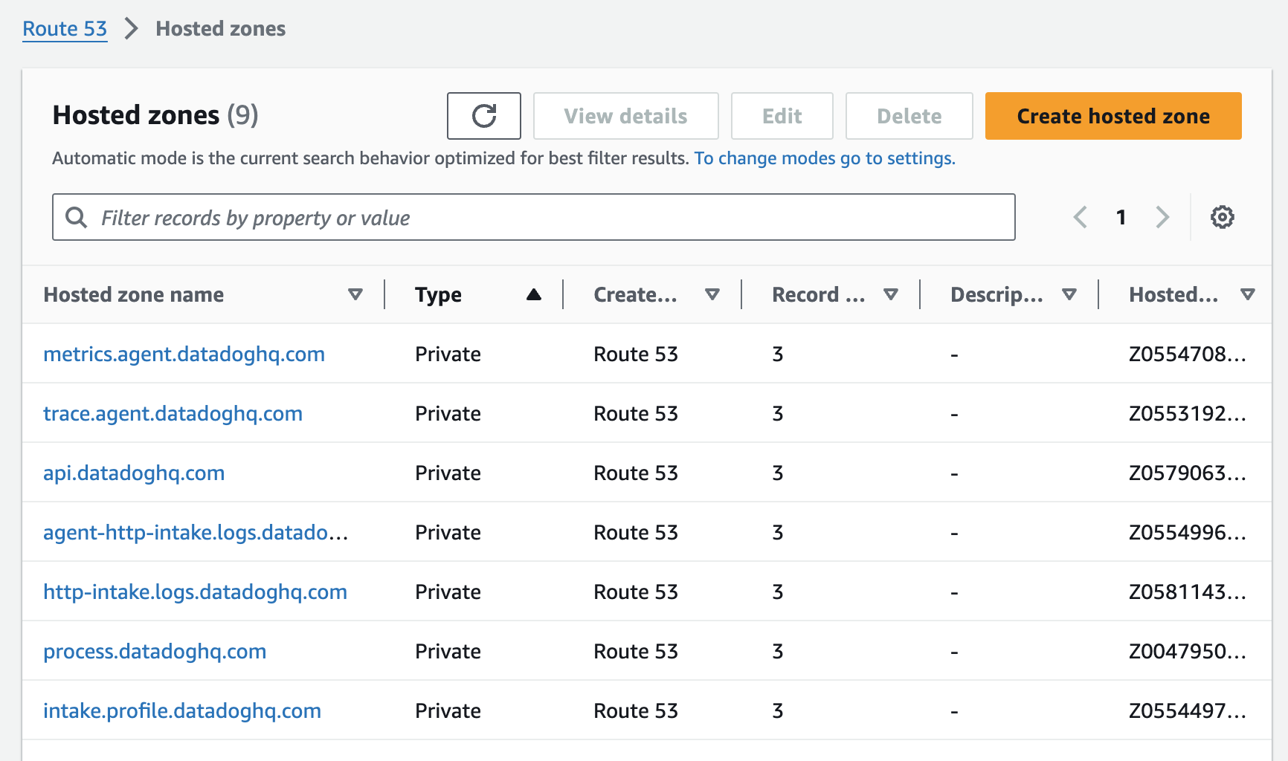The height and width of the screenshot is (761, 1288).
Task: Go to previous page chevron
Action: pyautogui.click(x=1081, y=217)
